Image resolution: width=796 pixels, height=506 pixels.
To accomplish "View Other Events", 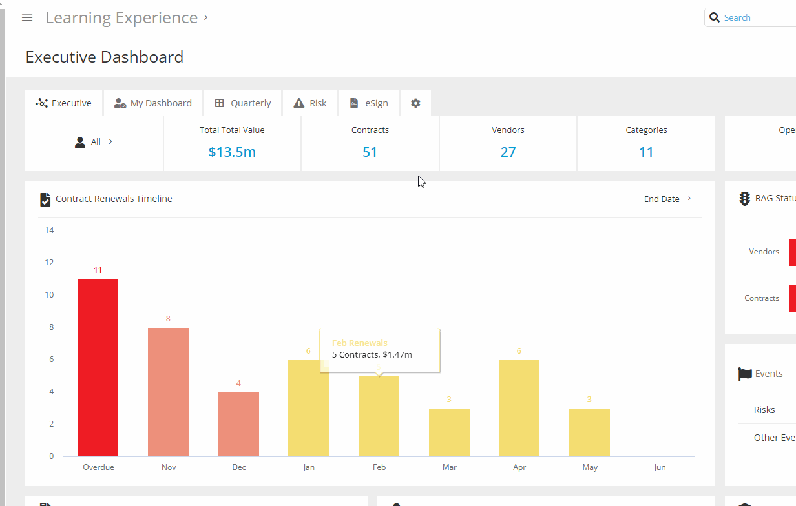I will (774, 437).
